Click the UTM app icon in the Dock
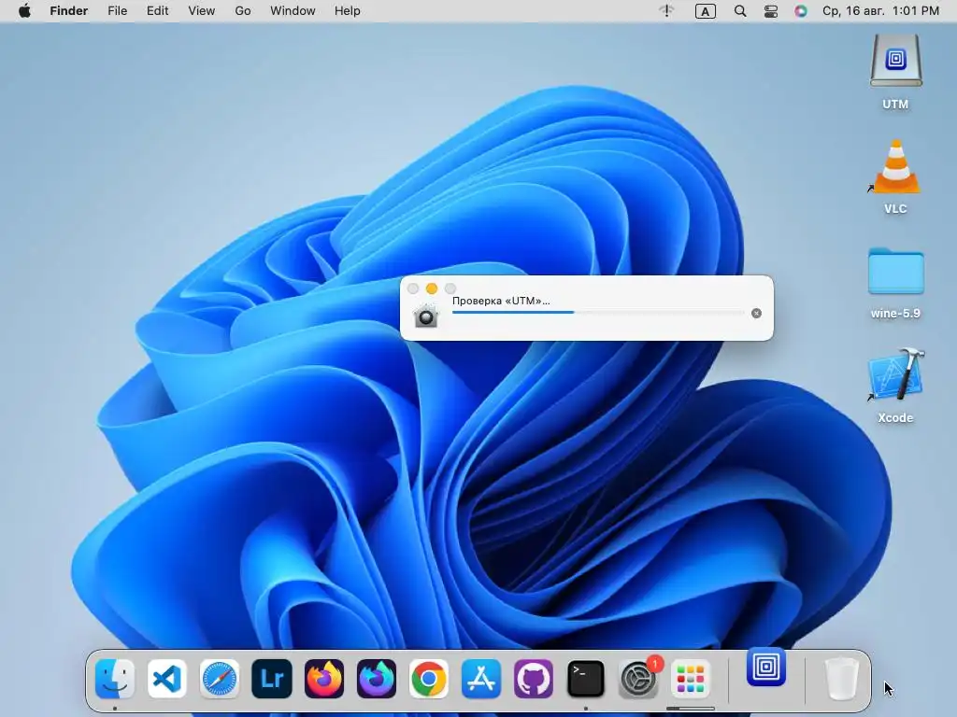Viewport: 957px width, 717px height. click(766, 667)
